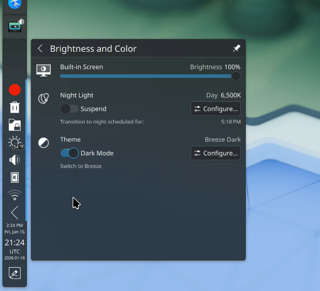Click the cassette media player panel icon

16,26
